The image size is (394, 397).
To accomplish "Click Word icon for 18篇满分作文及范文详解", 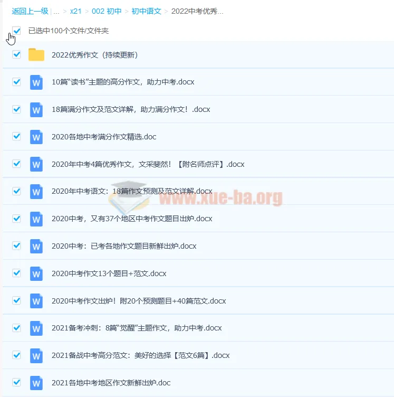I will click(x=36, y=110).
